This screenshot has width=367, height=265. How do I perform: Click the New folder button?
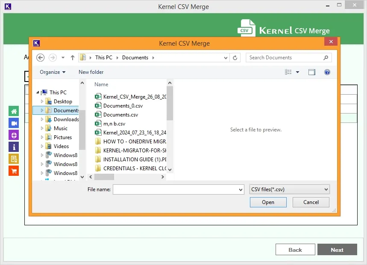point(91,72)
